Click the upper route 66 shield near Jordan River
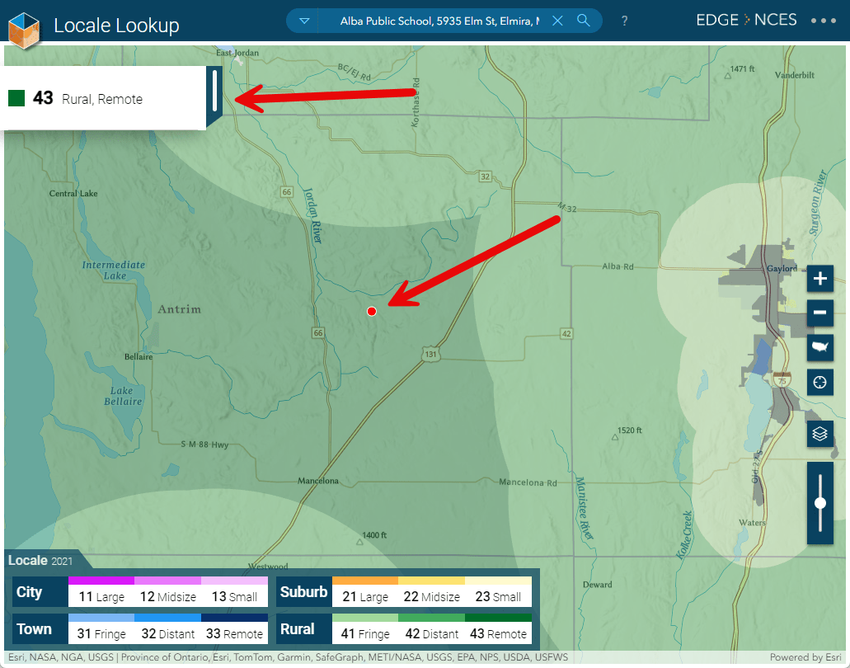The width and height of the screenshot is (850, 668). click(x=287, y=191)
